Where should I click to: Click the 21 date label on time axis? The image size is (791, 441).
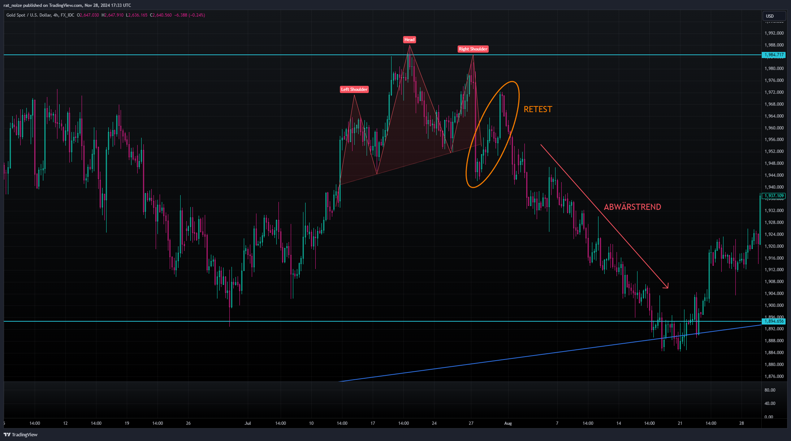click(x=680, y=423)
